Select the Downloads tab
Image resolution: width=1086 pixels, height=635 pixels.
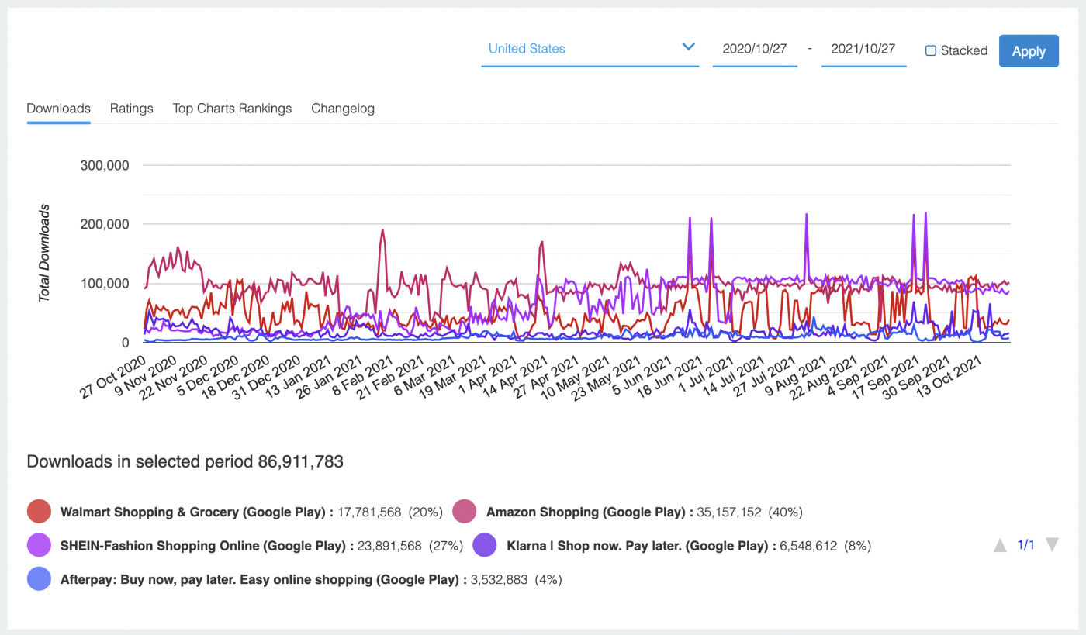[x=59, y=109]
